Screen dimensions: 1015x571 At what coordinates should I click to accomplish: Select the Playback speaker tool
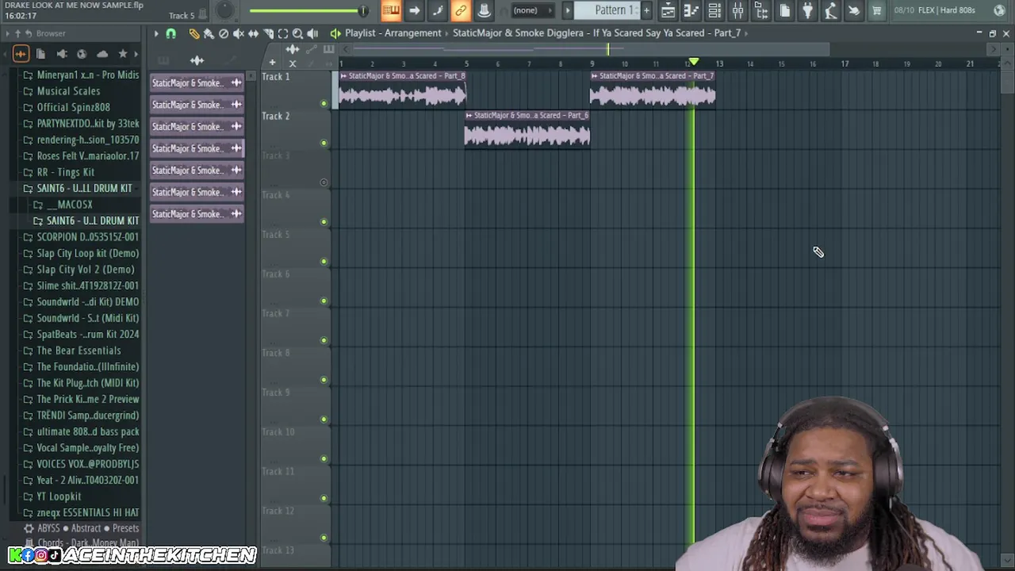(x=312, y=33)
